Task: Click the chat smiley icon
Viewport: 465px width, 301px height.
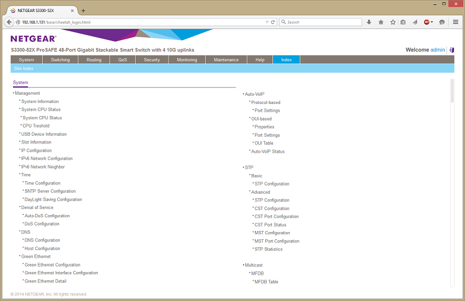Action: click(442, 22)
